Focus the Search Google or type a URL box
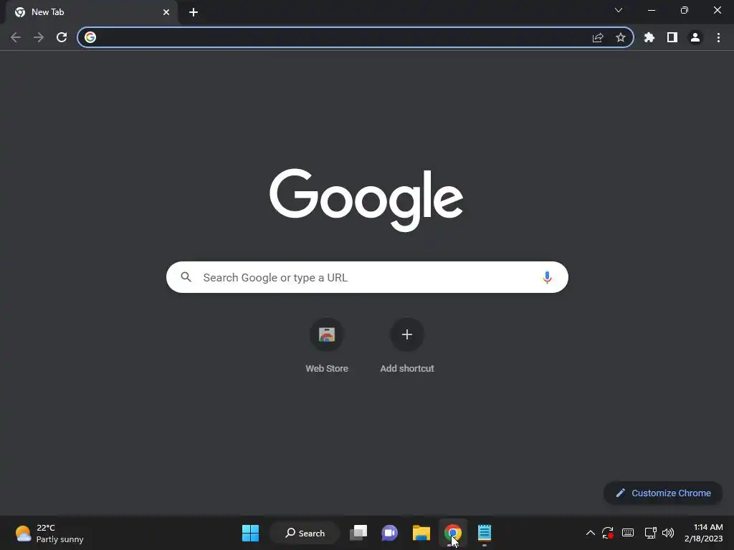 (x=367, y=277)
